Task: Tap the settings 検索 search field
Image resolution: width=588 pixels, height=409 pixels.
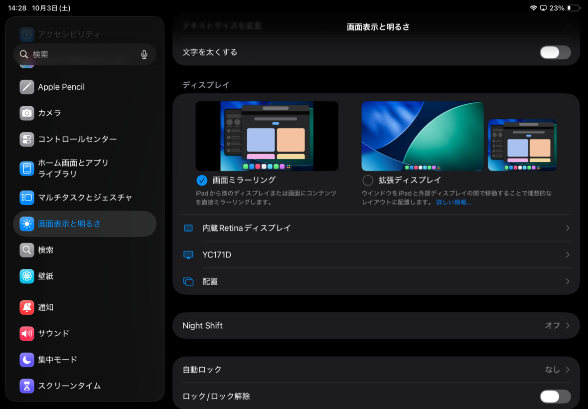Action: coord(85,54)
